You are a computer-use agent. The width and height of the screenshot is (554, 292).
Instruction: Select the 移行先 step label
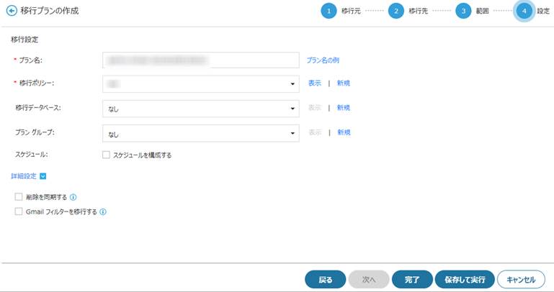click(419, 12)
